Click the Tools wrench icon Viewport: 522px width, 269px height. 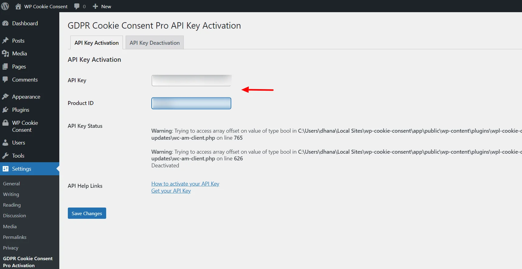pos(5,156)
